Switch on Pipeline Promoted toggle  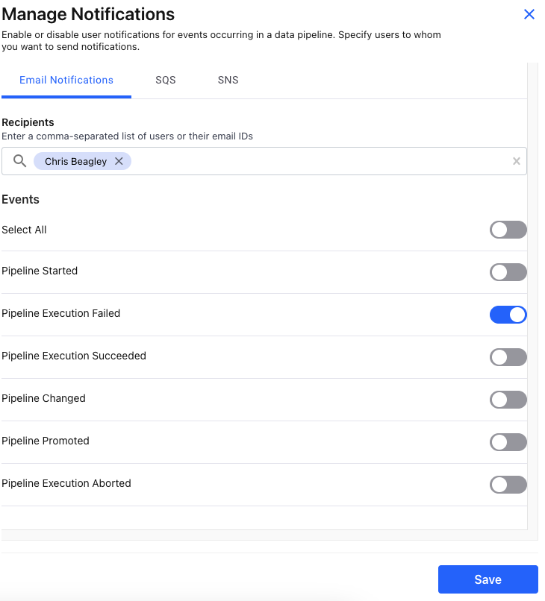point(508,442)
